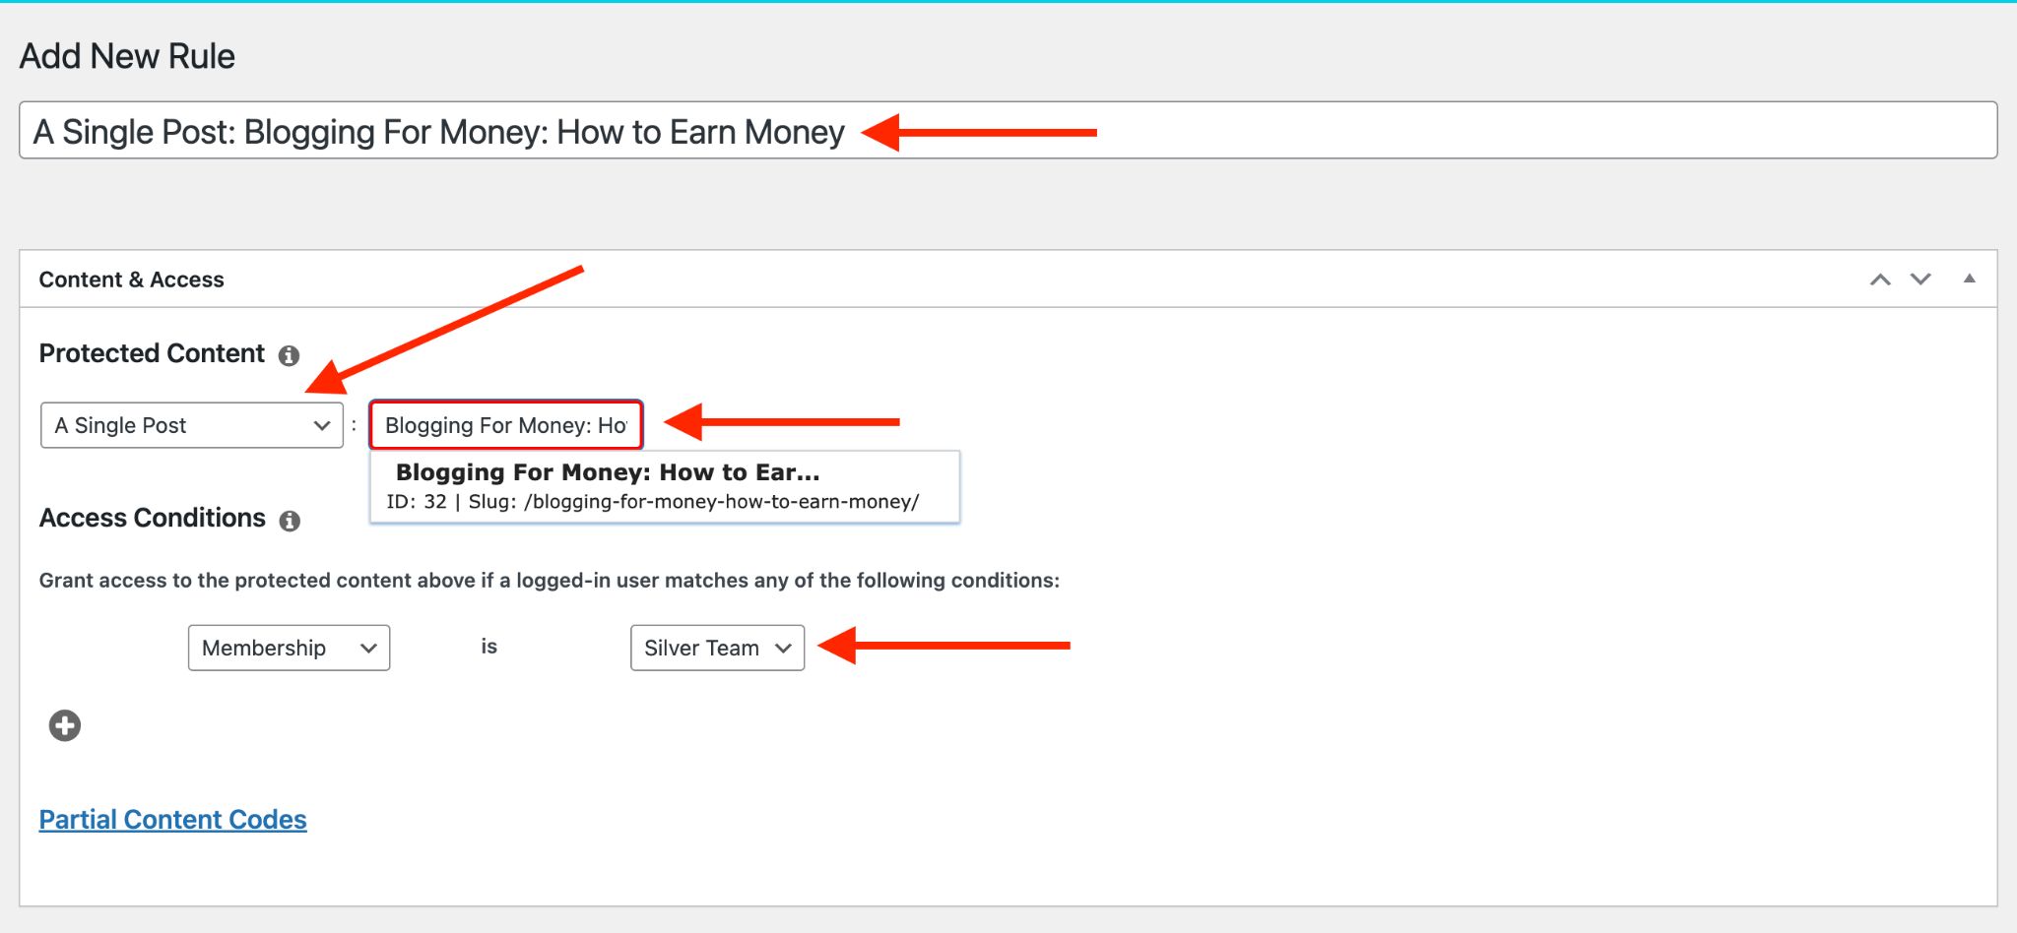
Task: Click the rule title input field
Action: click(x=1008, y=131)
